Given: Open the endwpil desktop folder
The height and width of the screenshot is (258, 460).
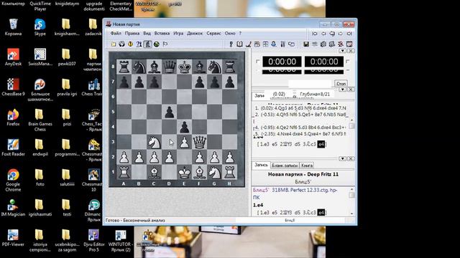Looking at the screenshot, I should click(x=40, y=147).
